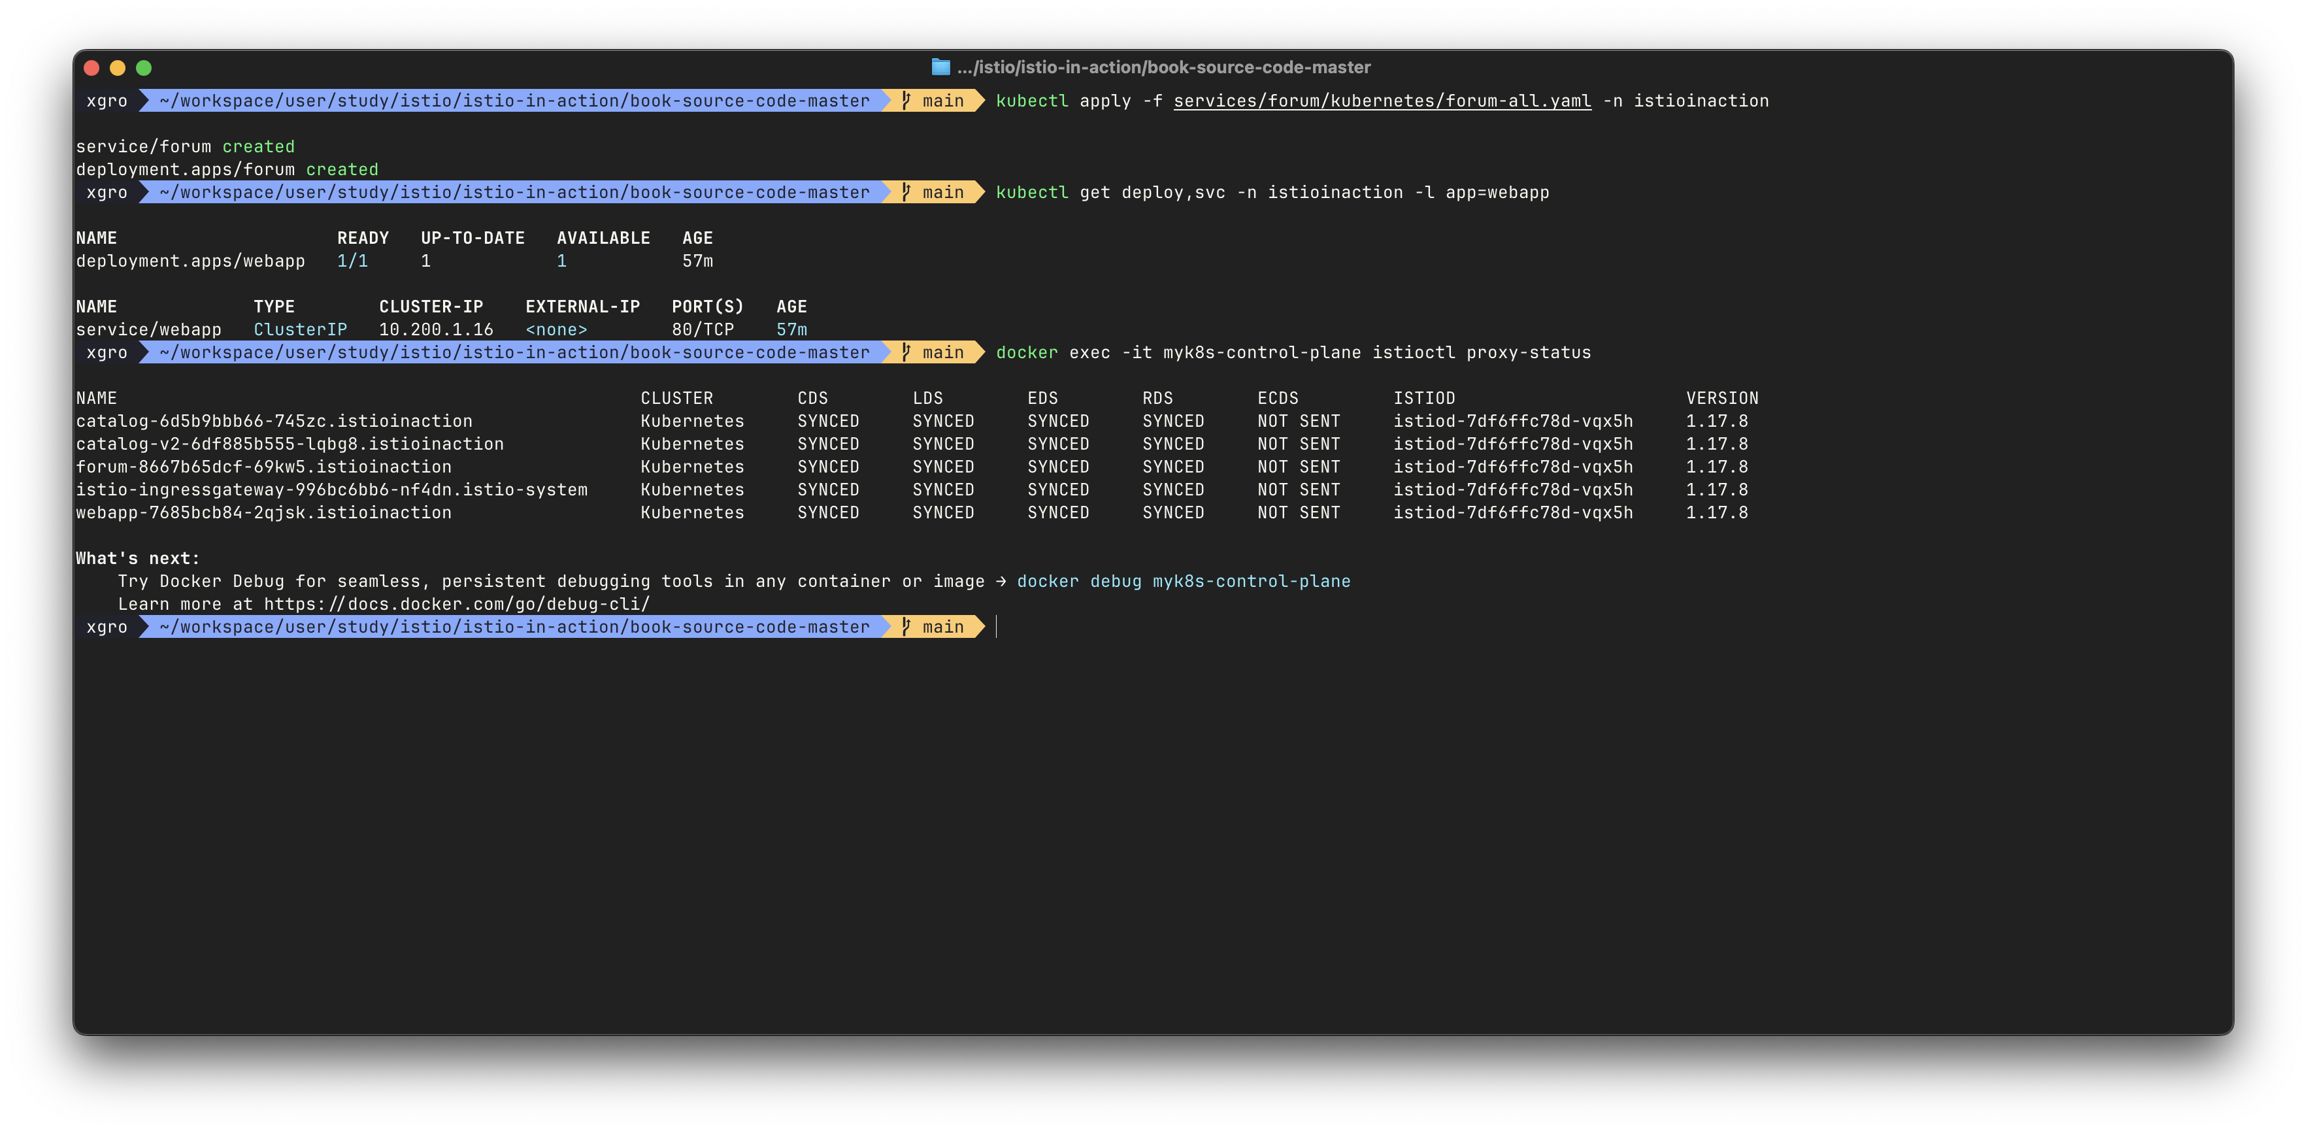This screenshot has height=1132, width=2307.
Task: Click the window title book-source-code-master
Action: tap(1163, 67)
